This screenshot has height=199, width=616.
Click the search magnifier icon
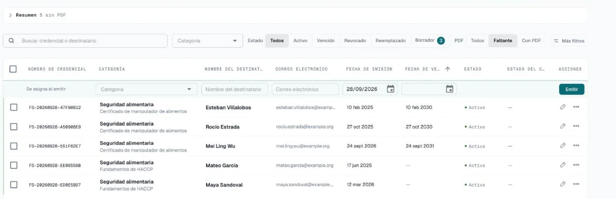coord(11,41)
